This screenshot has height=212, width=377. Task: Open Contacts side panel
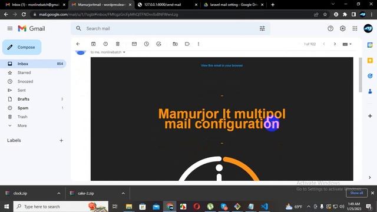(370, 91)
